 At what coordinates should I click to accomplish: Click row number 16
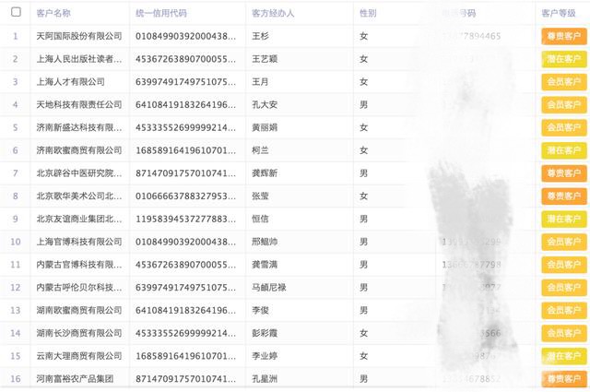pos(16,379)
